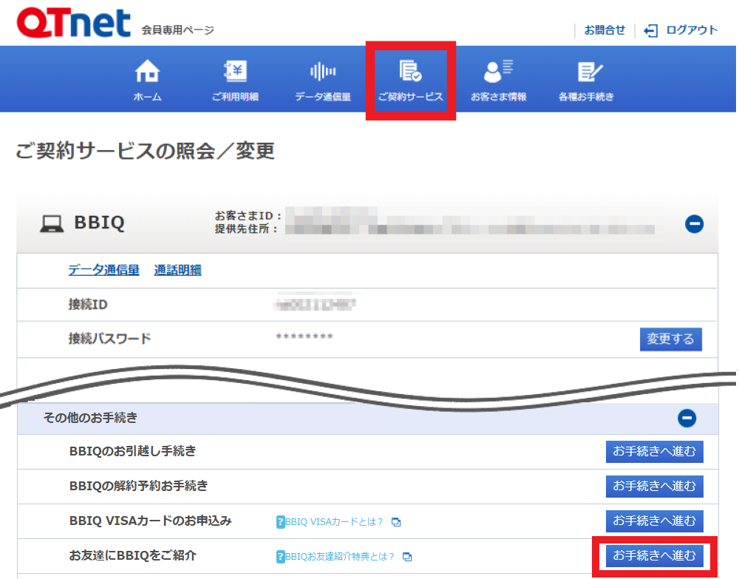
Task: Click external-link icon beside BBIQお友達紹介特典とは
Action: (407, 557)
